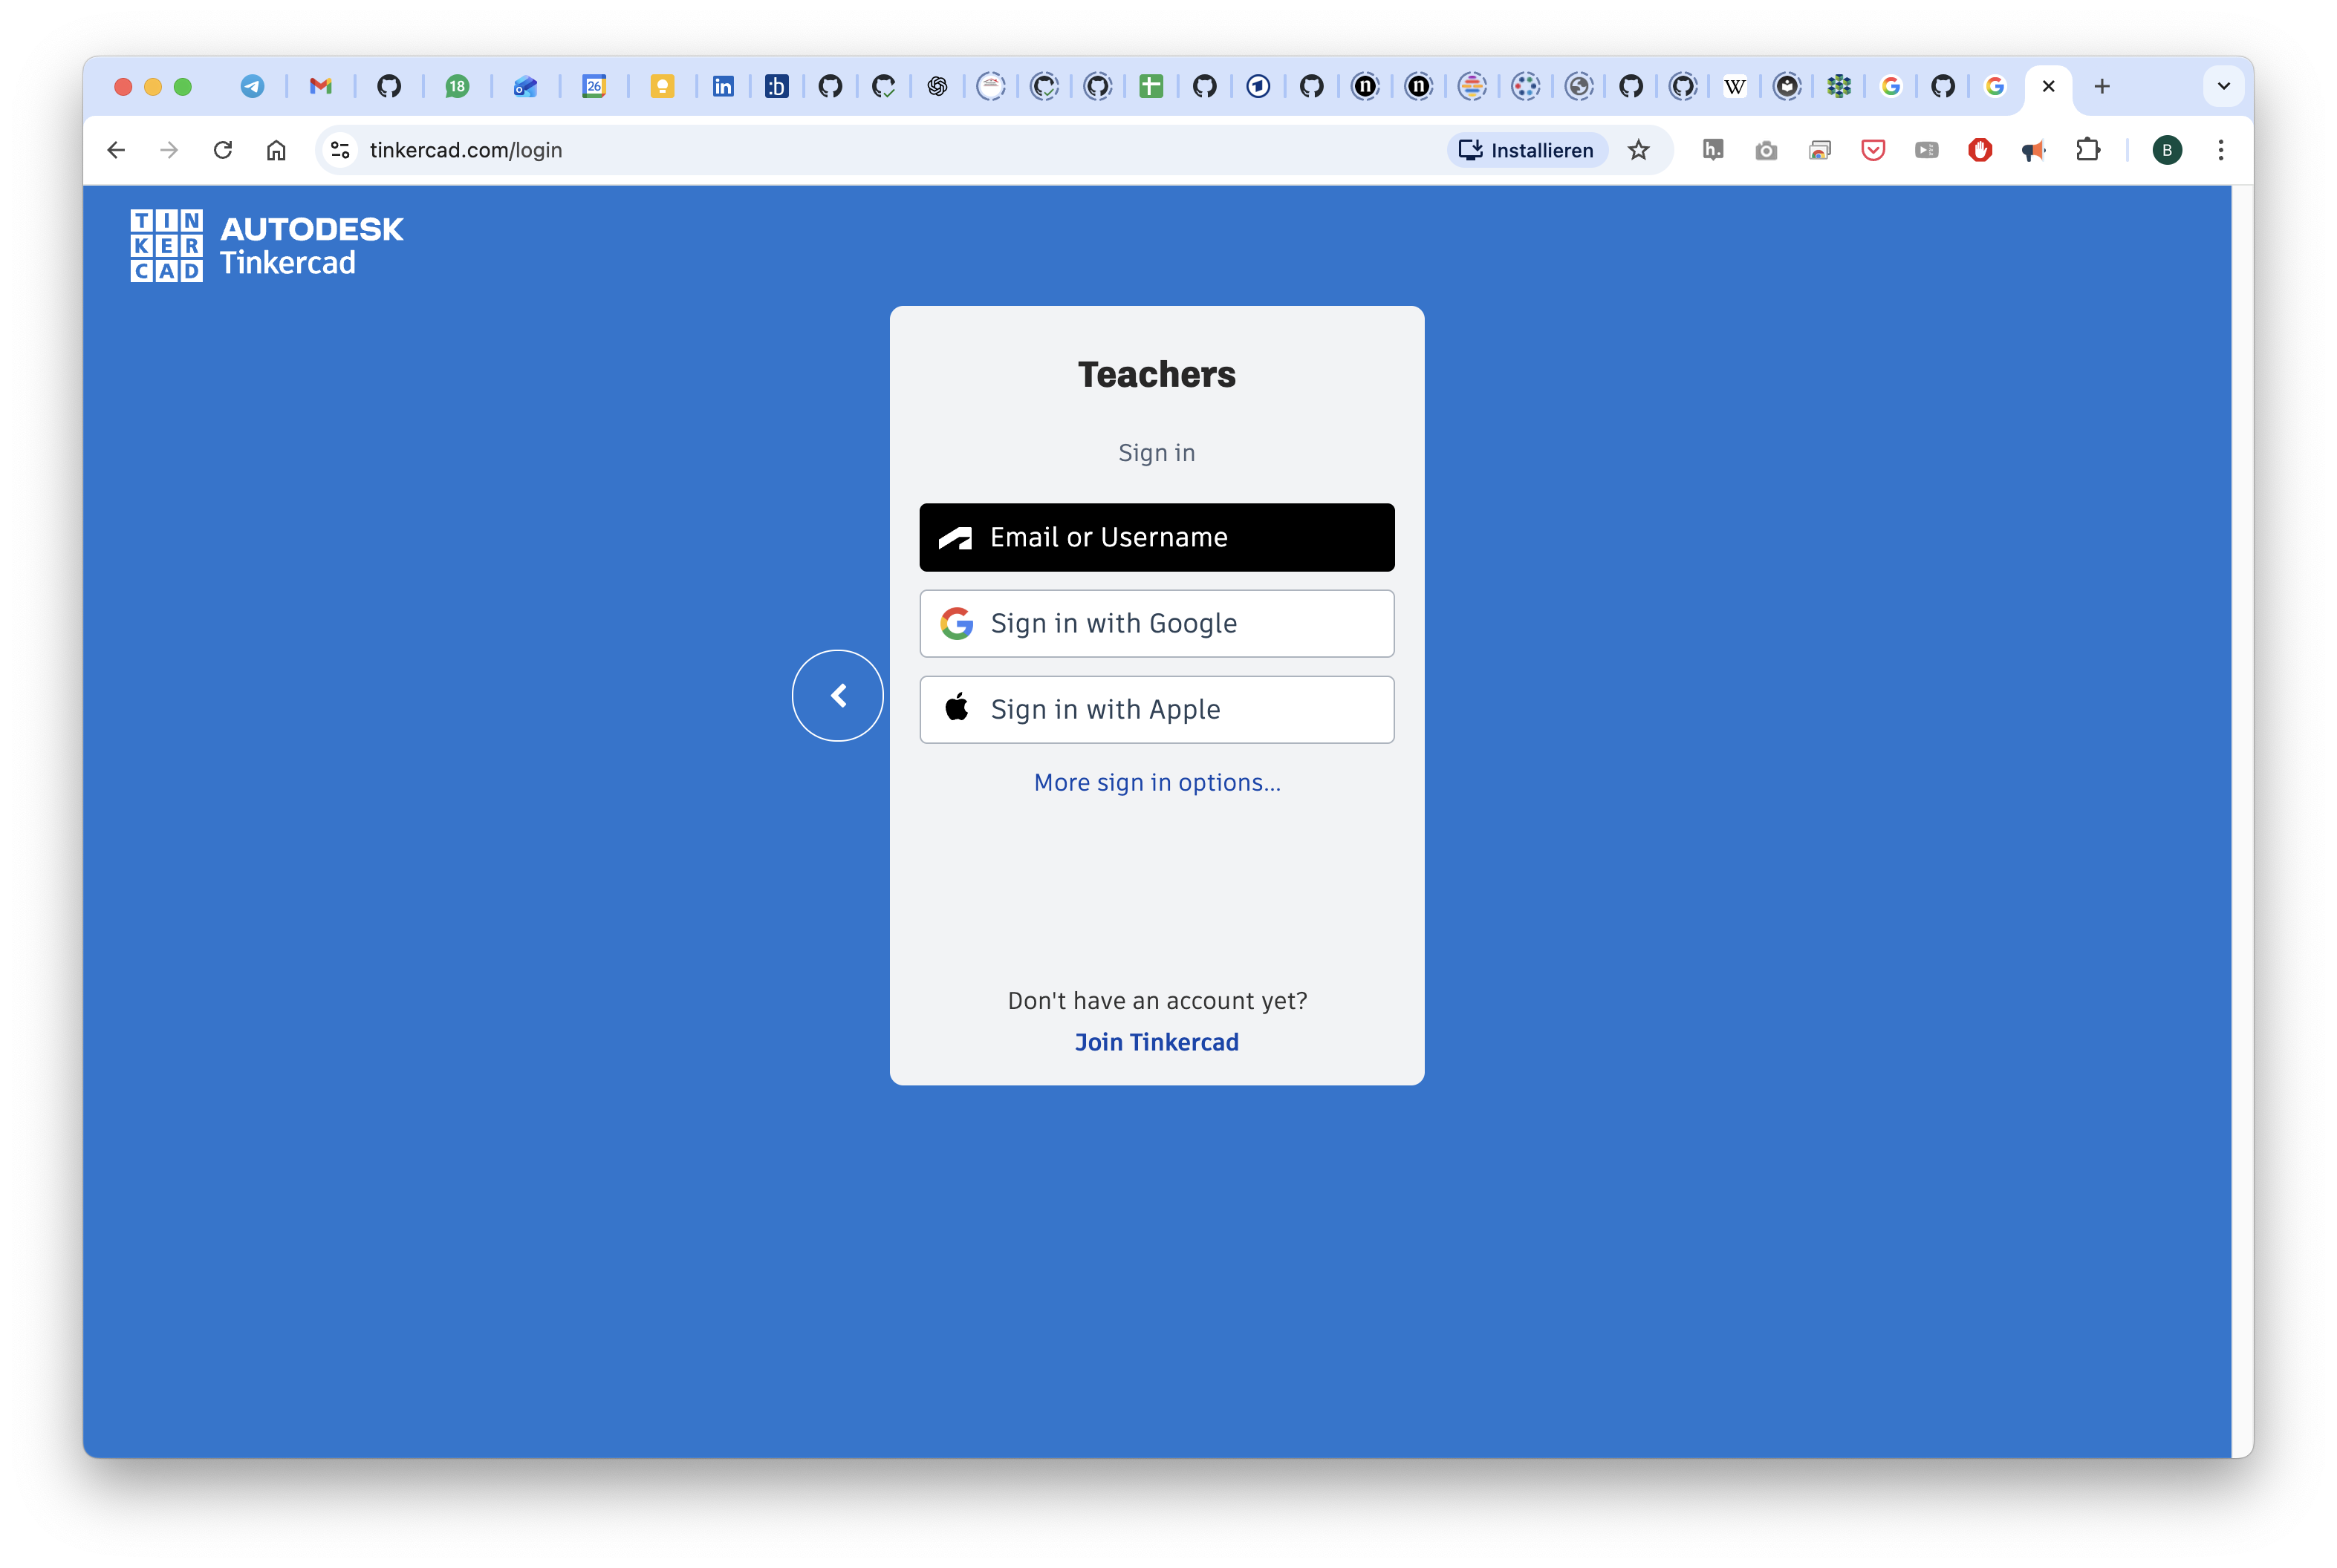Click the Tinkercad logo in header
Screen dimensions: 2337x1568
click(x=266, y=245)
